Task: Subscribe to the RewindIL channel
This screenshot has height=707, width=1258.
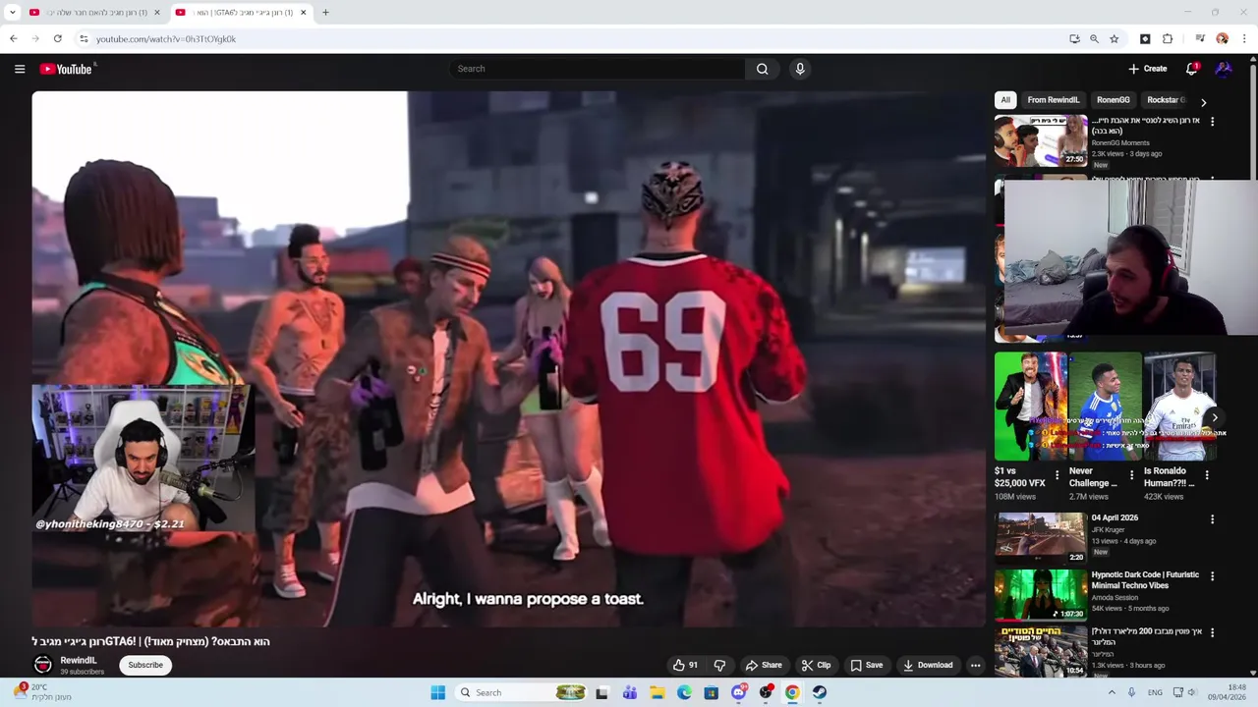Action: [x=145, y=665]
